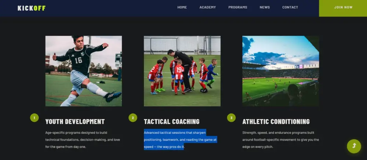Click the highlighted tactical sessions paragraph
This screenshot has height=160, width=367.
181,140
